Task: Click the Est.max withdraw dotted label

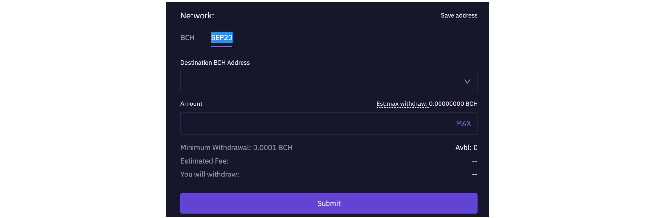Action: [x=402, y=104]
